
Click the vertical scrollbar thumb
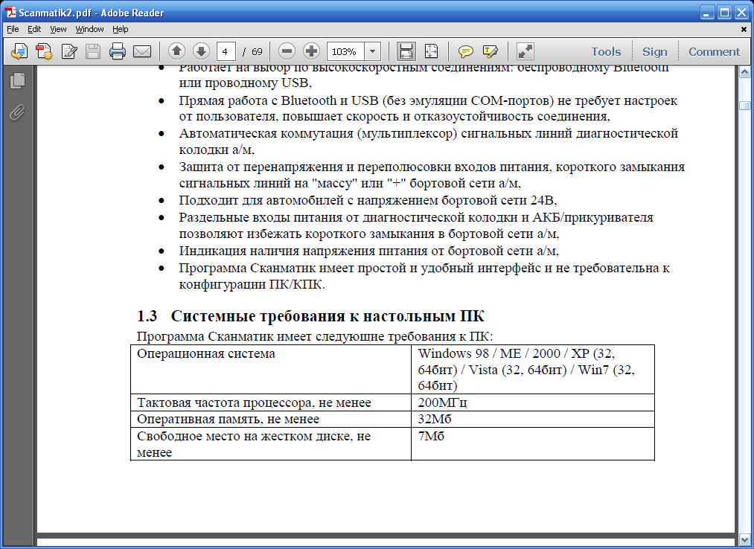tap(744, 106)
